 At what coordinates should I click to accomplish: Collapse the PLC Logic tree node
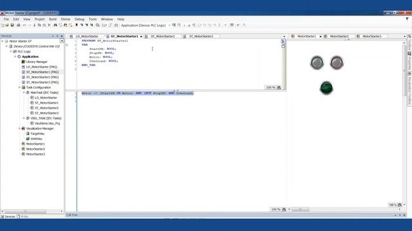(x=11, y=51)
